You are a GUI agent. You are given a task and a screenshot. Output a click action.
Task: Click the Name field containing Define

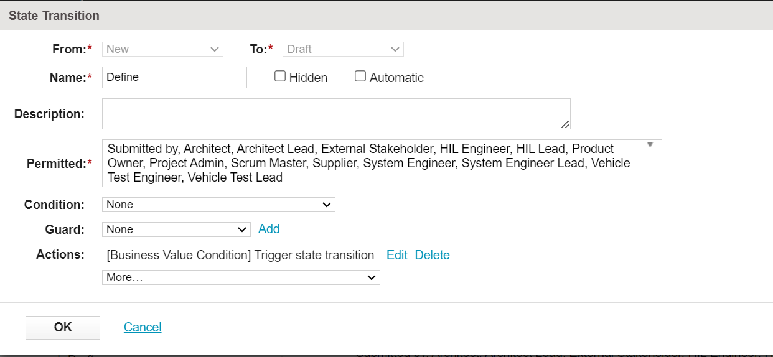point(174,78)
